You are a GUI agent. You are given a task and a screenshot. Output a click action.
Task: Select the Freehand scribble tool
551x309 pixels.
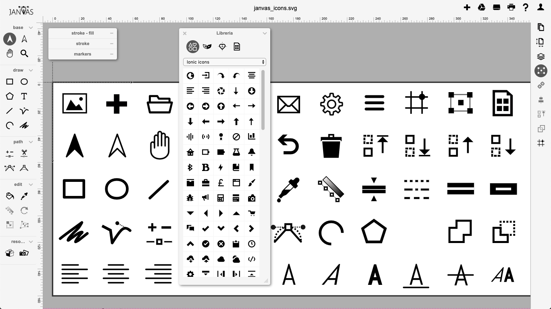[24, 125]
